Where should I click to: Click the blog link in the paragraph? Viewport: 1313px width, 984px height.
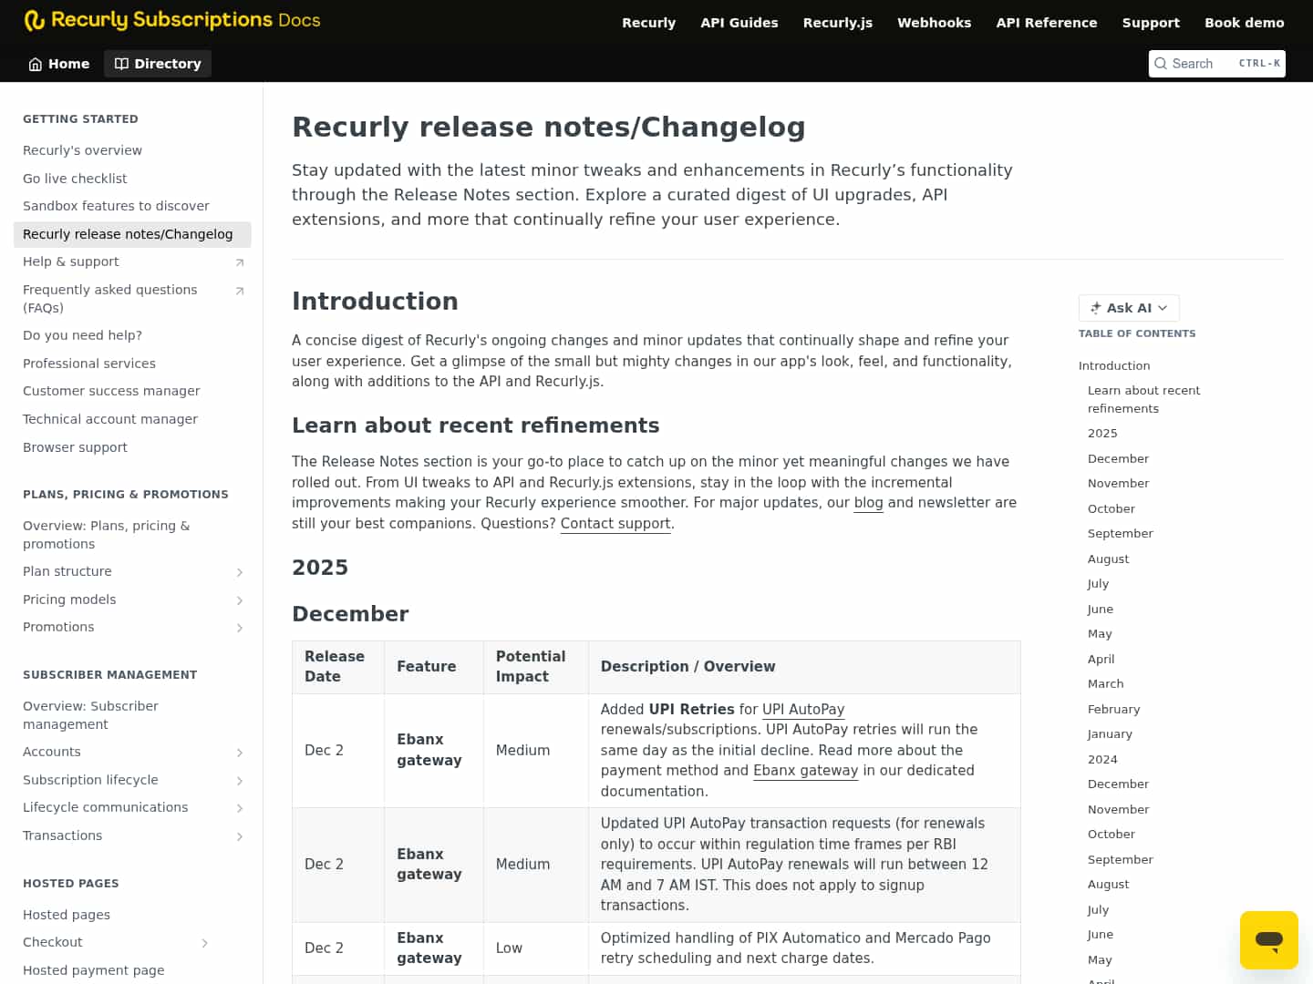coord(868,502)
